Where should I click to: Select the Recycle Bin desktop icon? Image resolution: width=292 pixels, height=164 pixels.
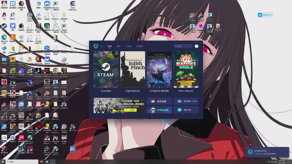click(x=21, y=38)
